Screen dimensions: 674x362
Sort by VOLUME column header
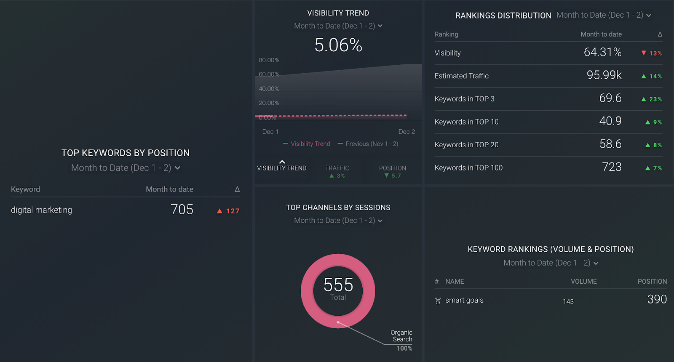[x=584, y=282]
